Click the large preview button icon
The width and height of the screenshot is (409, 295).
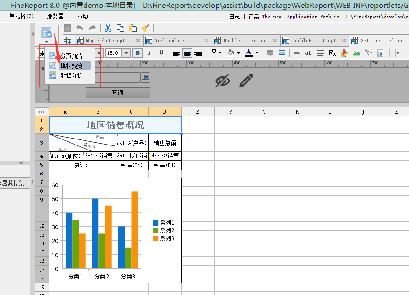pyautogui.click(x=46, y=32)
